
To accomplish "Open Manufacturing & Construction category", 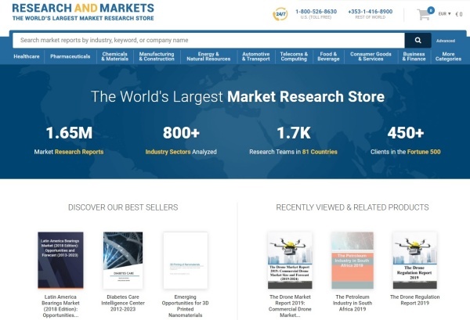I will pyautogui.click(x=157, y=56).
